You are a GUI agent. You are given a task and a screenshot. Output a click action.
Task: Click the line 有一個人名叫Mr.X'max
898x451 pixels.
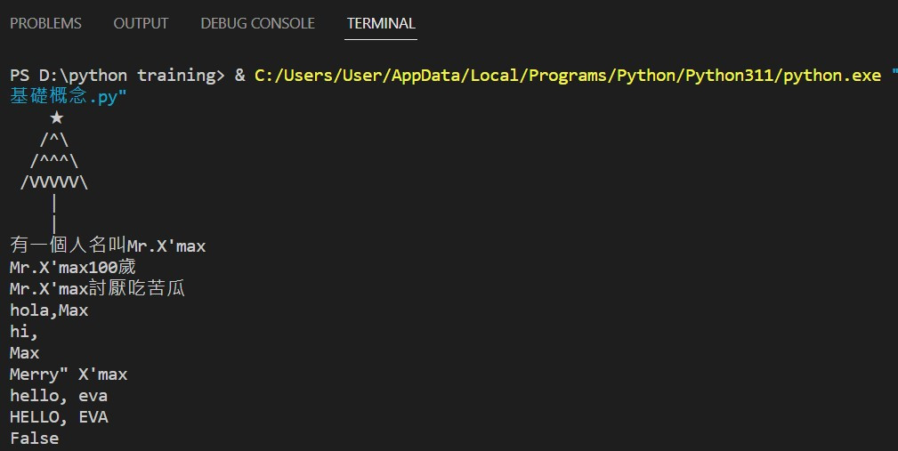[108, 246]
